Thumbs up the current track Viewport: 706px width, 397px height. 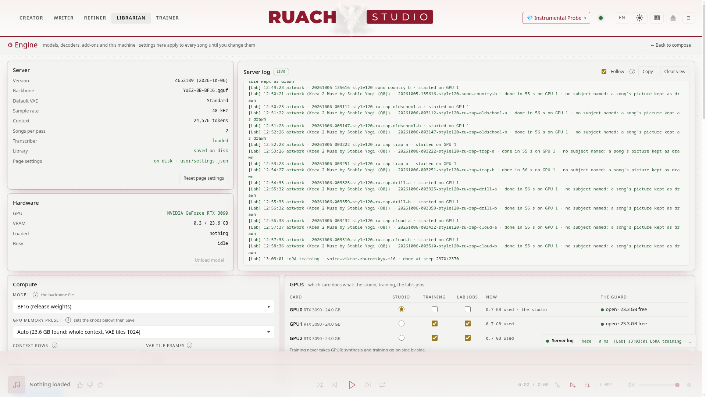click(x=79, y=385)
